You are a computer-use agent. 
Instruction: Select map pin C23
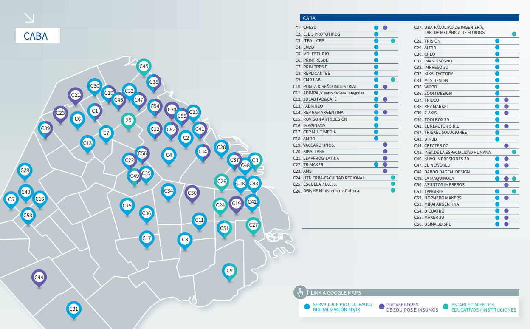click(x=61, y=114)
